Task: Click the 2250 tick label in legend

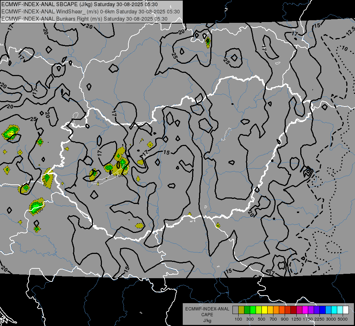Action: pyautogui.click(x=319, y=319)
